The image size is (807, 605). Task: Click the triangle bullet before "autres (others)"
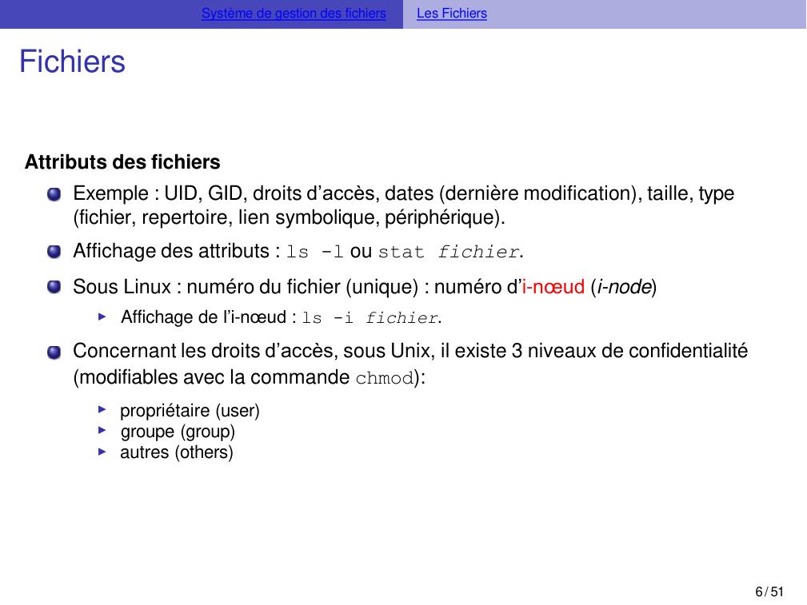(102, 452)
